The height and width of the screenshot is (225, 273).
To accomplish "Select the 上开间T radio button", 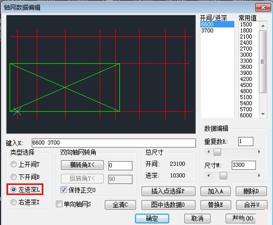I will 14,164.
